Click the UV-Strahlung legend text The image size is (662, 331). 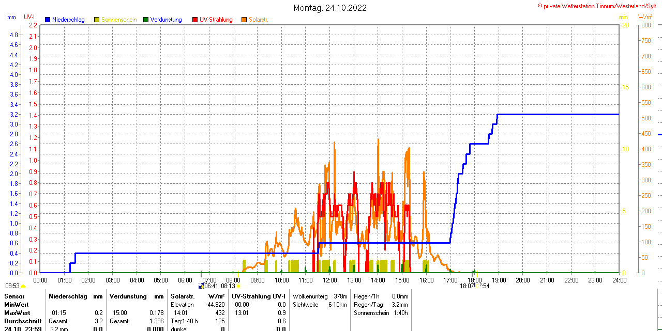(216, 20)
